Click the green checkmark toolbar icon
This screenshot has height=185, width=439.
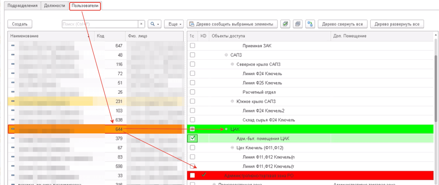click(x=285, y=24)
